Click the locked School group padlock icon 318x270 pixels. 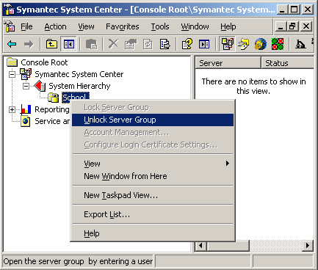pyautogui.click(x=54, y=98)
